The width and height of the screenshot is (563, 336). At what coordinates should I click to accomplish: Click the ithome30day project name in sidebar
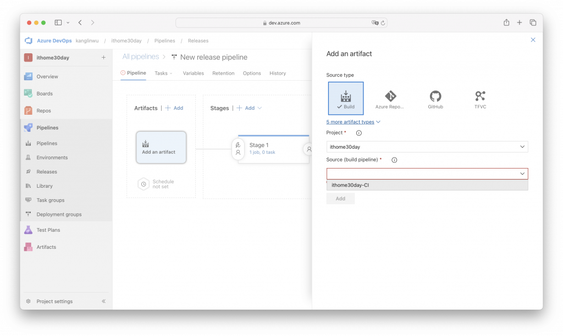pyautogui.click(x=52, y=58)
